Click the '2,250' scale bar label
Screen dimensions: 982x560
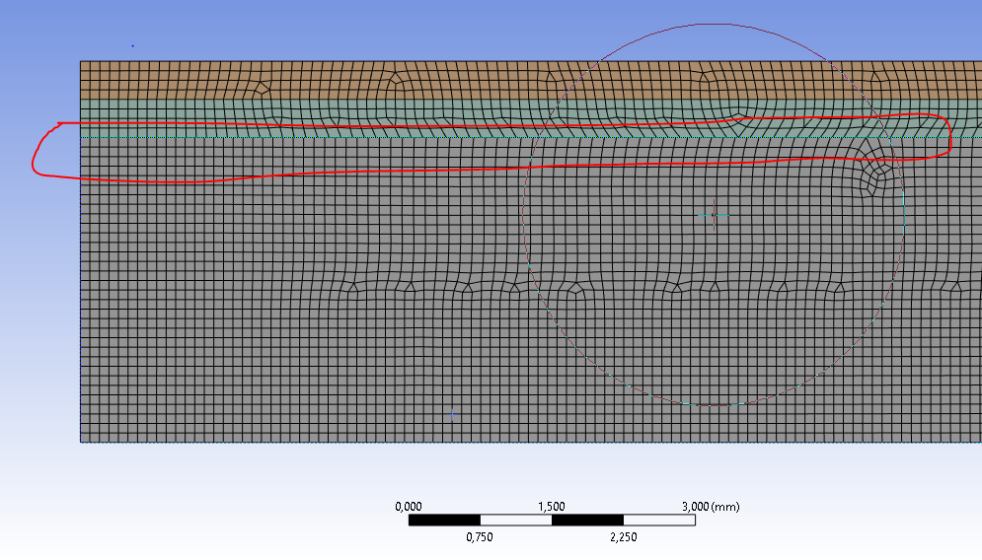pos(623,537)
